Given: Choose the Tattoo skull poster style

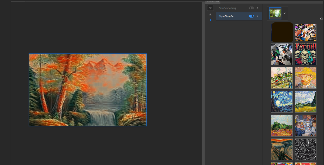Looking at the screenshot, I should point(305,54).
